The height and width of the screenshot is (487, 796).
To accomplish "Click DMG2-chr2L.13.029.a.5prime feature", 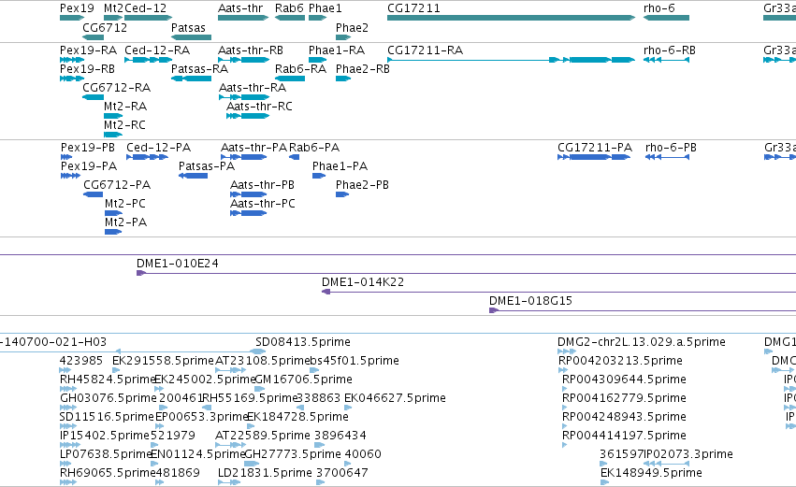I will click(x=642, y=342).
